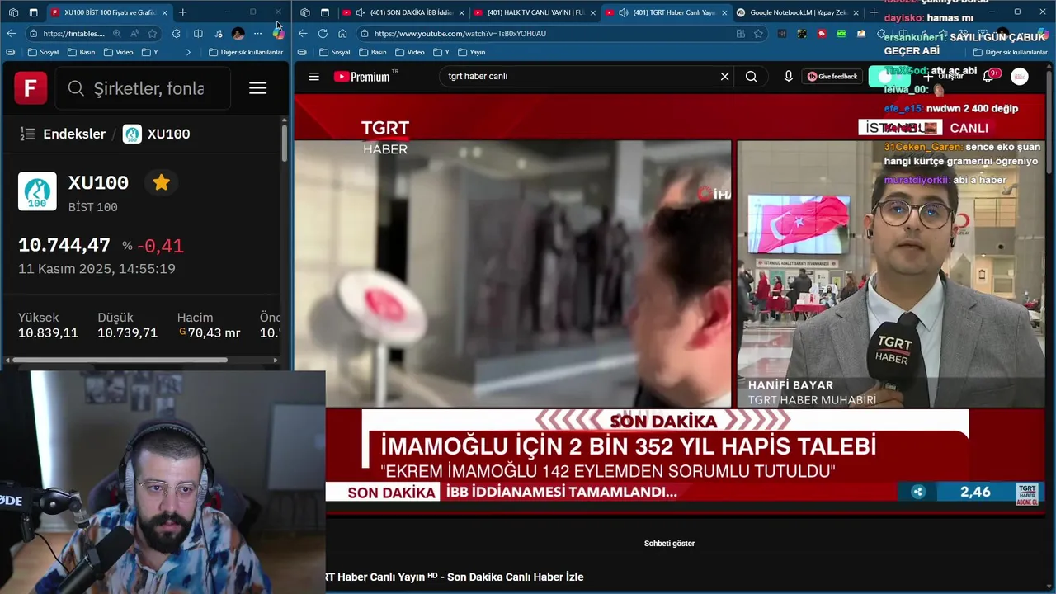The height and width of the screenshot is (594, 1056).
Task: Click the YouTube search magnifier button
Action: click(x=751, y=76)
